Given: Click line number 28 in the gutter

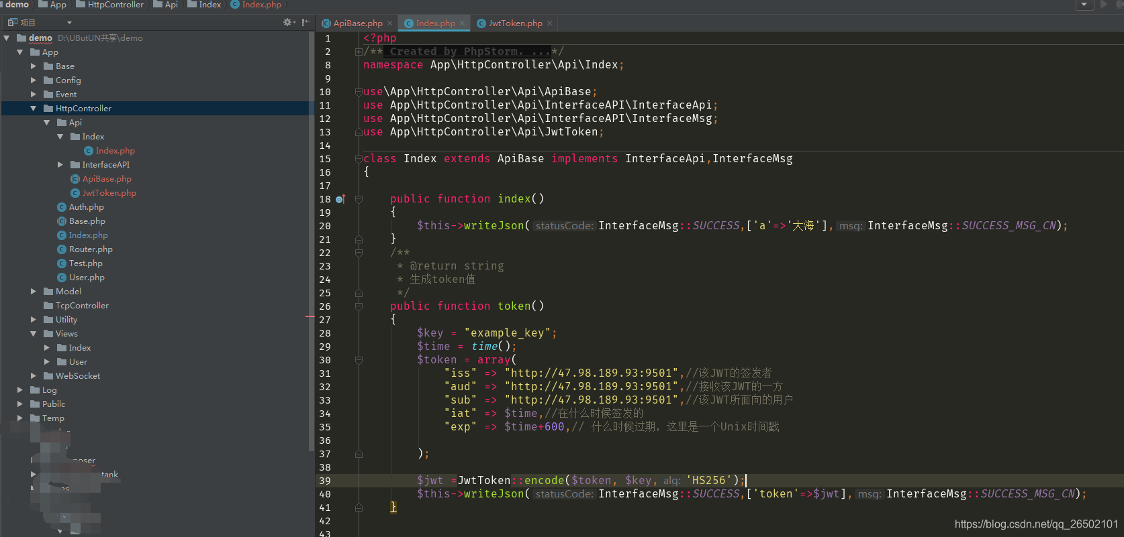Looking at the screenshot, I should click(x=325, y=333).
